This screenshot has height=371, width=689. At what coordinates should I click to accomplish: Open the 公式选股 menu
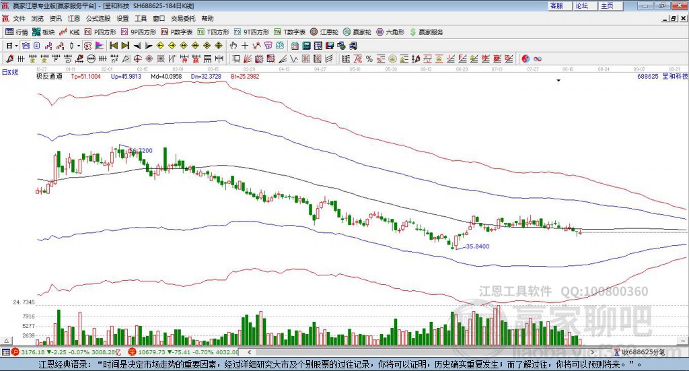point(98,18)
